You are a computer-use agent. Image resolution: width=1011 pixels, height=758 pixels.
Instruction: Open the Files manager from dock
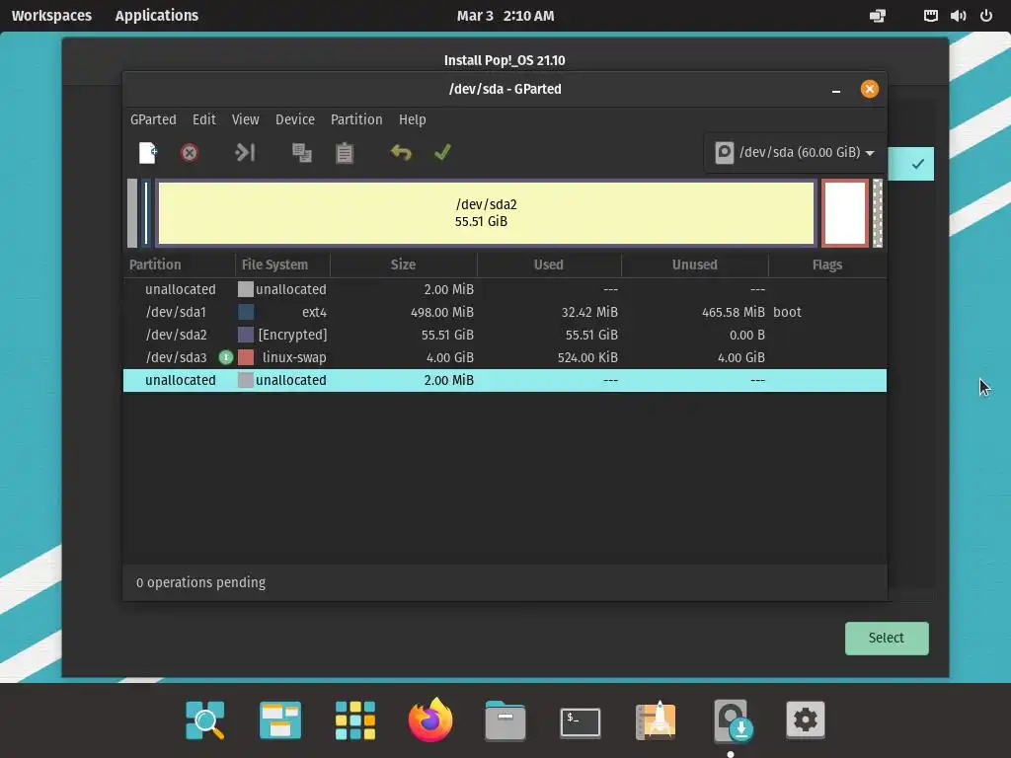click(x=505, y=720)
